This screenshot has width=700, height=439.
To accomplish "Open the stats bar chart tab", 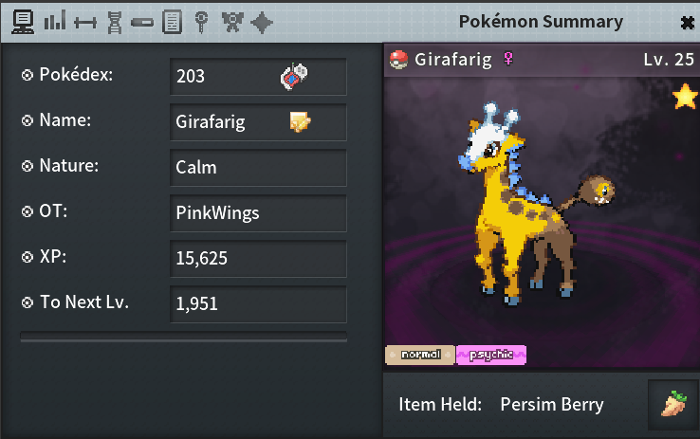I will pos(55,21).
